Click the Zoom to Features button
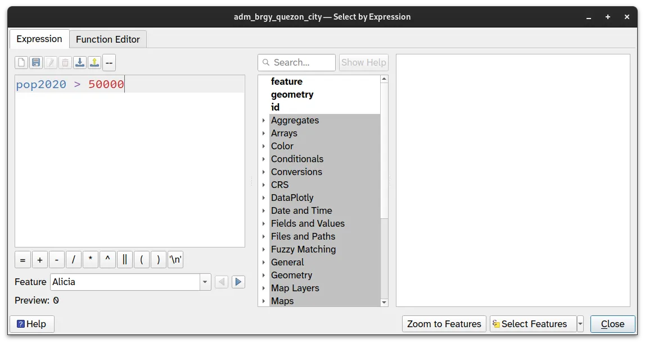This screenshot has height=344, width=645. coord(444,324)
